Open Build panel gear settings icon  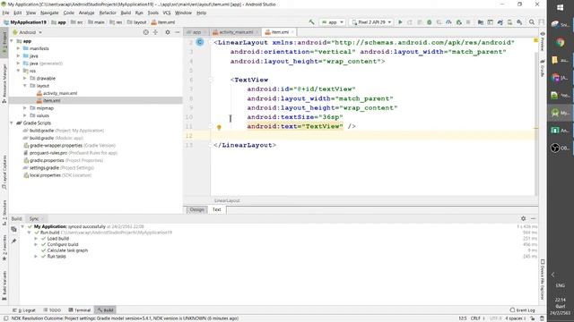pos(524,218)
